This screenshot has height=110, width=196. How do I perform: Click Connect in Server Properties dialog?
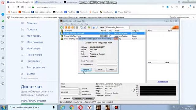pyautogui.click(x=86, y=70)
